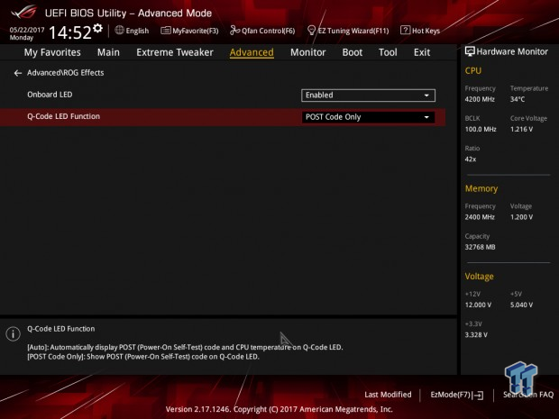Screen dimensions: 559x419
Task: Open the Boot tab
Action: (353, 52)
